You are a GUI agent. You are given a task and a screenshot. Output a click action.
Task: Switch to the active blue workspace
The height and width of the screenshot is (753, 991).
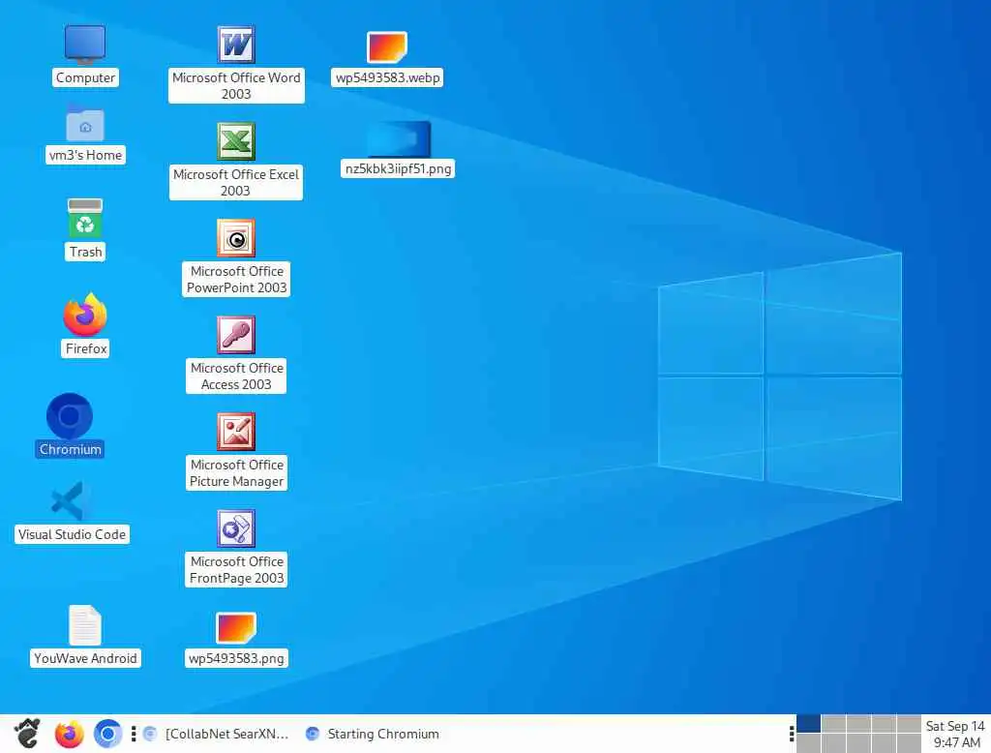pos(808,723)
